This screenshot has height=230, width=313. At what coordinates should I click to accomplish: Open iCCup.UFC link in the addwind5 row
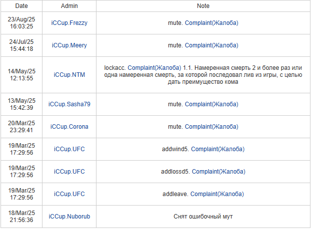pyautogui.click(x=69, y=149)
